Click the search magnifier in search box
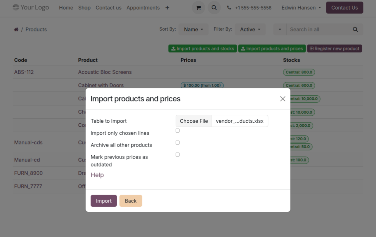 (x=355, y=30)
